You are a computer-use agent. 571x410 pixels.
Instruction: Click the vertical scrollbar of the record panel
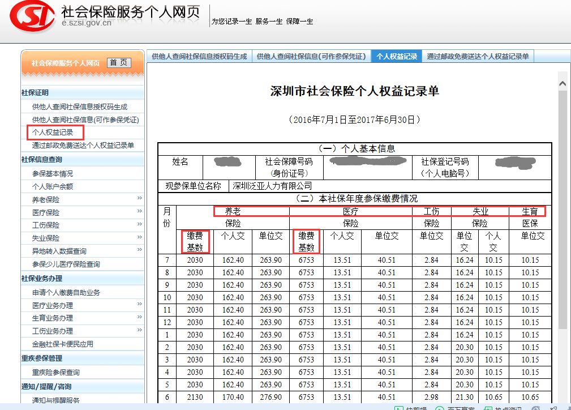coord(563,227)
